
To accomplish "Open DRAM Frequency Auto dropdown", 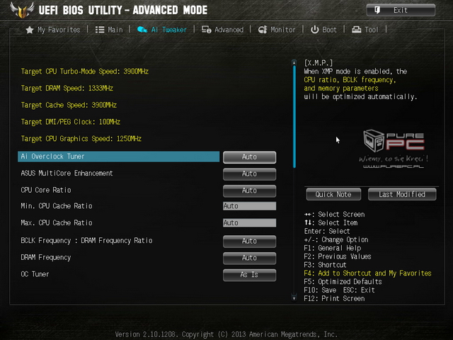I will 249,258.
